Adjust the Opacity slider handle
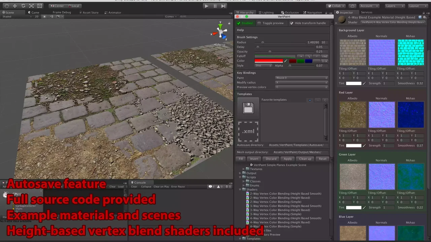Screen dimensions: 431x242 [x=270, y=51]
